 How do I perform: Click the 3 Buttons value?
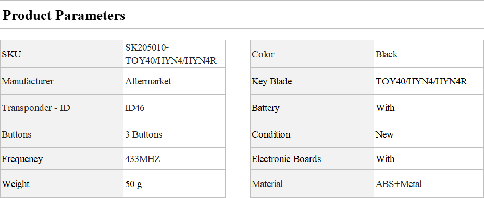[x=144, y=134]
